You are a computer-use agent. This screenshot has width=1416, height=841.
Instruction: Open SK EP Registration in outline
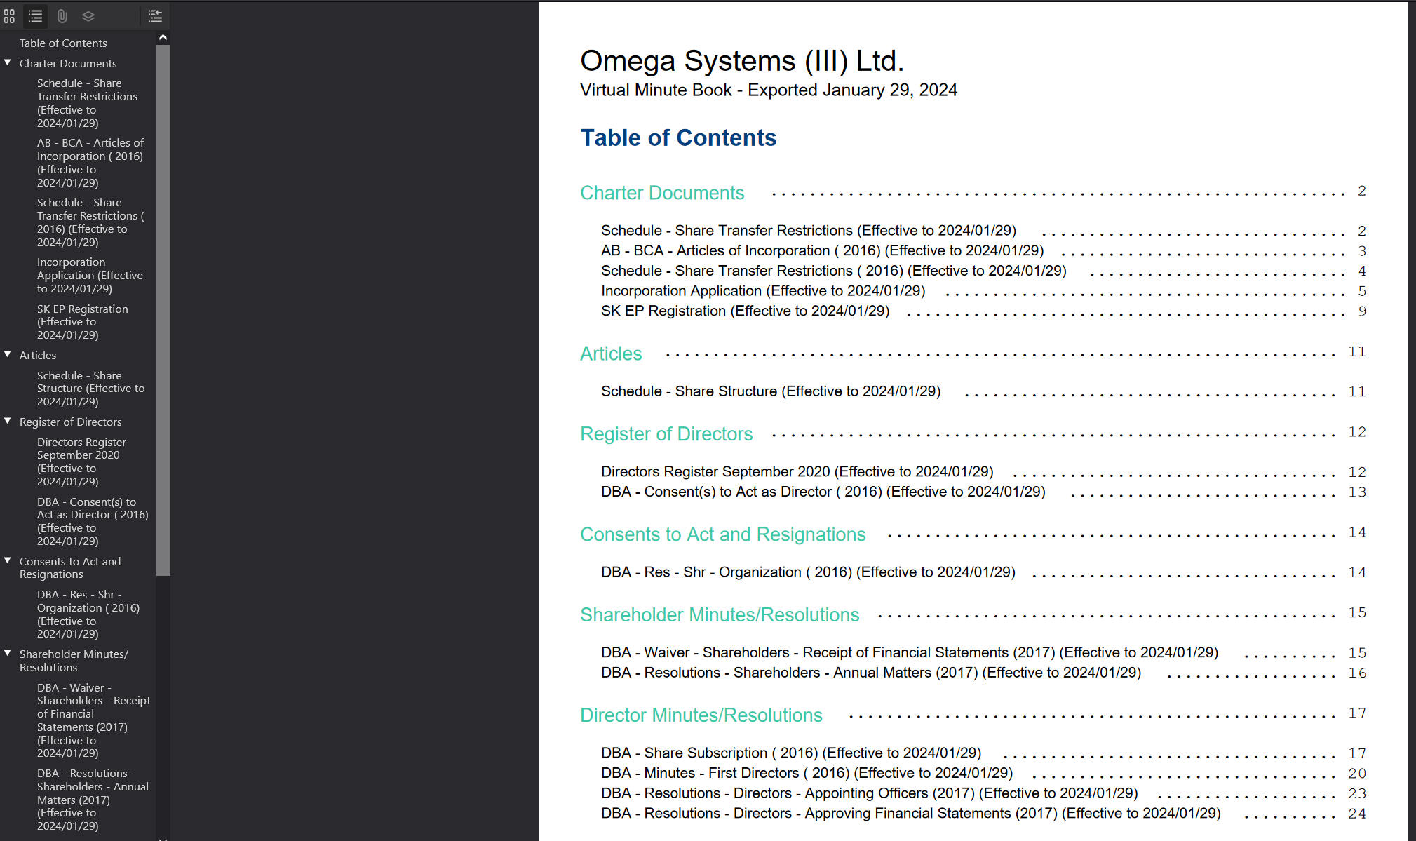82,322
